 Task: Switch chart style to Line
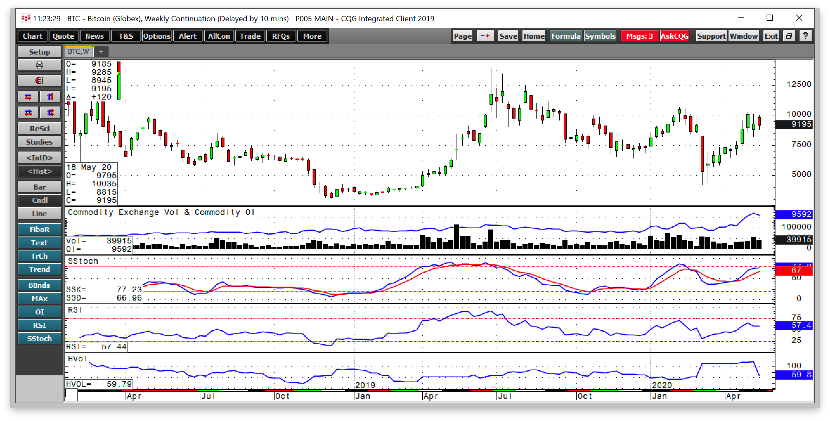(x=39, y=214)
